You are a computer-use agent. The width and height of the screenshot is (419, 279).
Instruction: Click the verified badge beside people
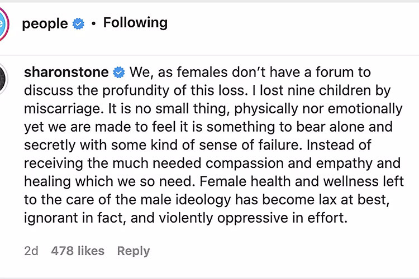coord(78,24)
